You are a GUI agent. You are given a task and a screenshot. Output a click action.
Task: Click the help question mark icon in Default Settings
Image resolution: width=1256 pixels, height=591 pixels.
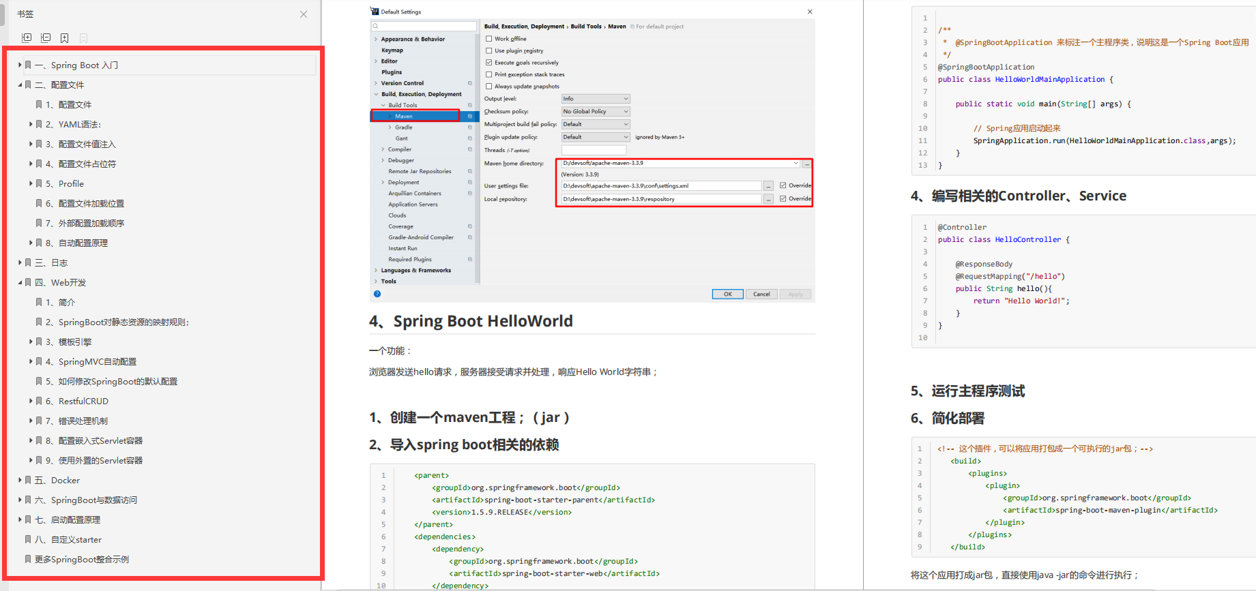377,294
